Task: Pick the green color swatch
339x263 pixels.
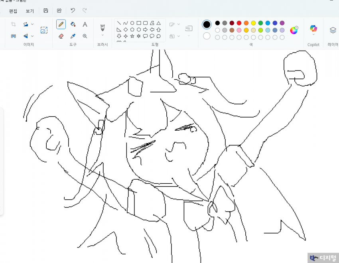Action: (260, 23)
